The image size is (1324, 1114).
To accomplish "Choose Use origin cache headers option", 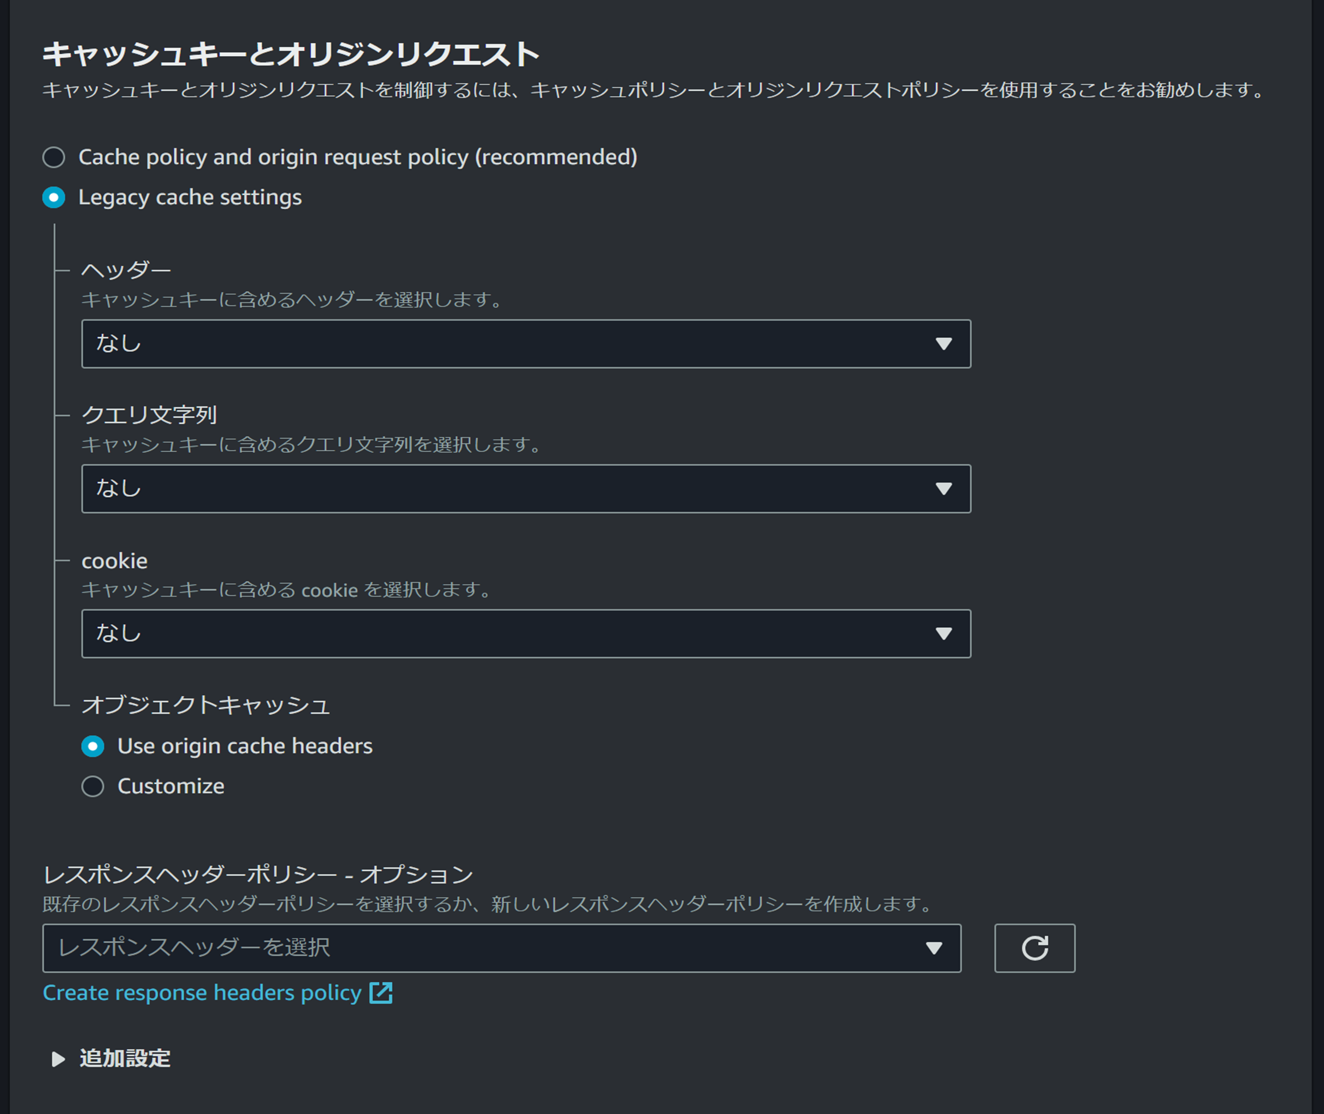I will (x=93, y=746).
